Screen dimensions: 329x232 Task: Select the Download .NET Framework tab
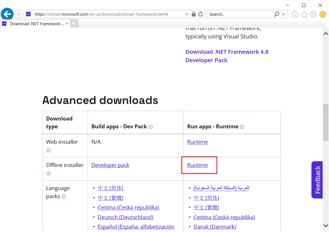click(x=35, y=24)
